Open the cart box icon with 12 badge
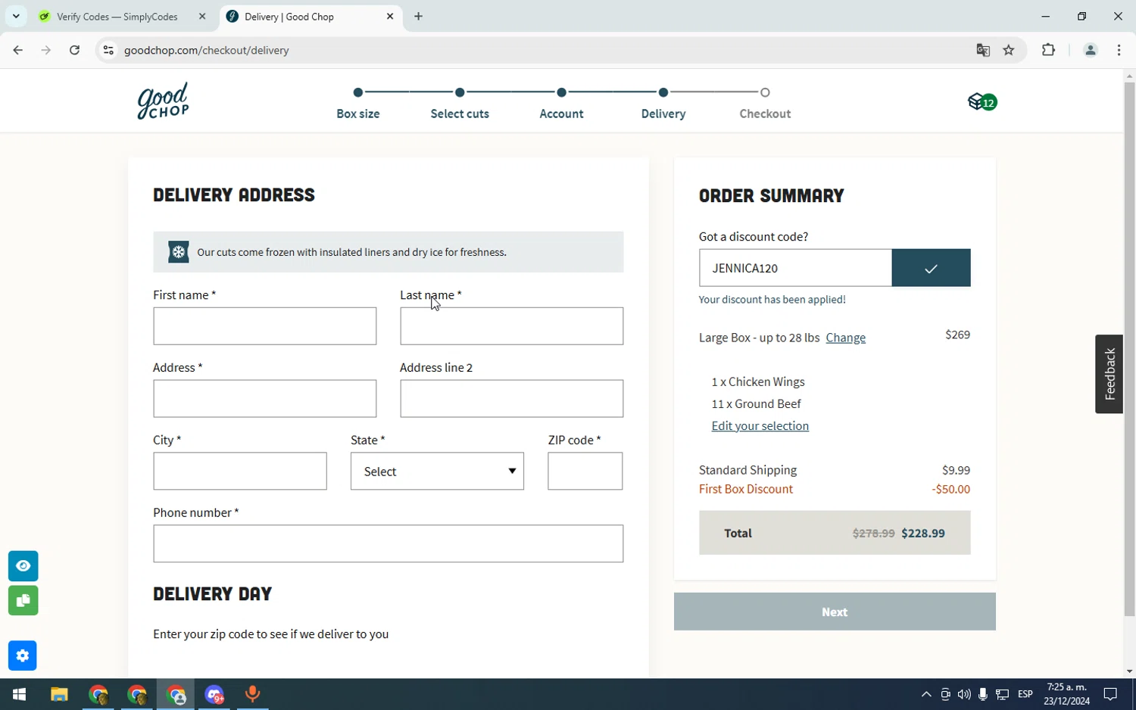 tap(982, 101)
